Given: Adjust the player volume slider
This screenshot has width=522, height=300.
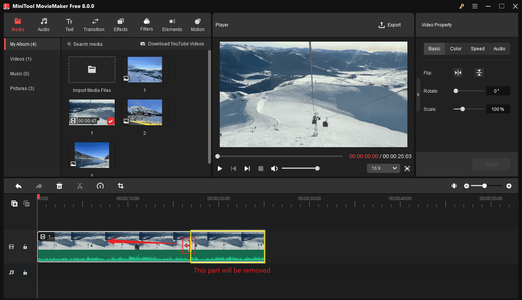Looking at the screenshot, I should coord(300,168).
